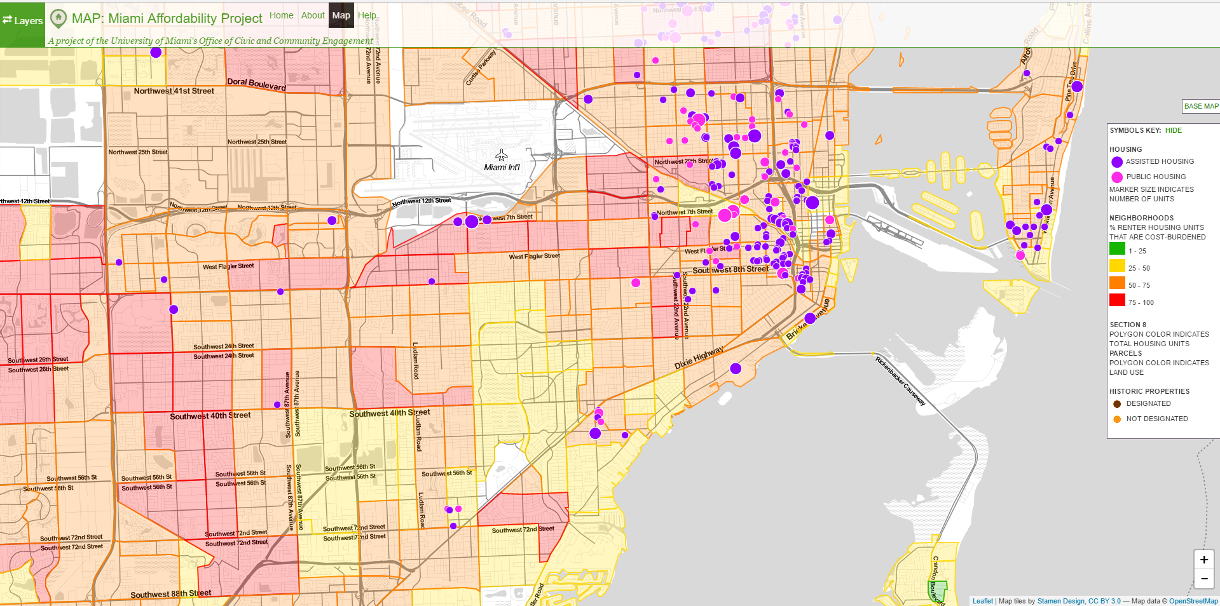Viewport: 1220px width, 606px height.
Task: Click the Assisted Housing purple legend marker
Action: (x=1117, y=162)
